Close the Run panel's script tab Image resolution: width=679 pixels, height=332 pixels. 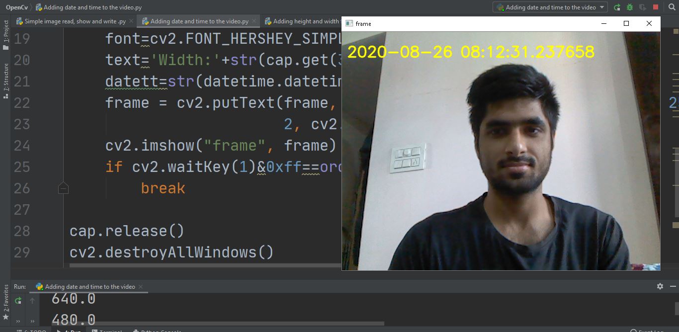point(140,287)
